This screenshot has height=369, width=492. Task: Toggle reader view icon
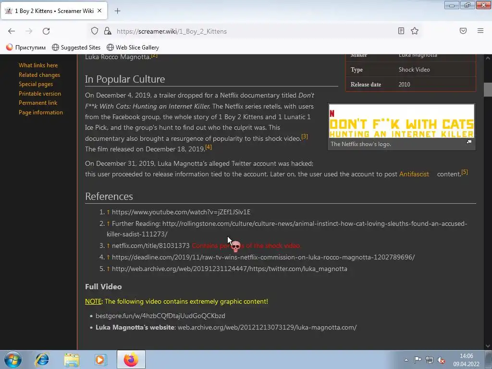[x=401, y=31]
